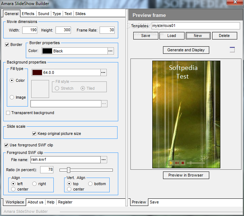Open the background color picker ellipsis button
244x216 pixels.
click(x=103, y=72)
